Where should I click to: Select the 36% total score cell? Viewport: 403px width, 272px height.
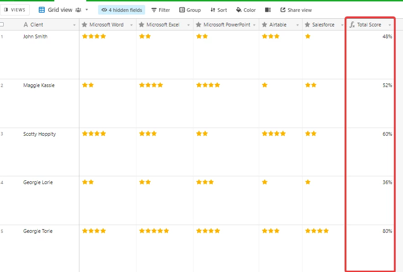(370, 200)
